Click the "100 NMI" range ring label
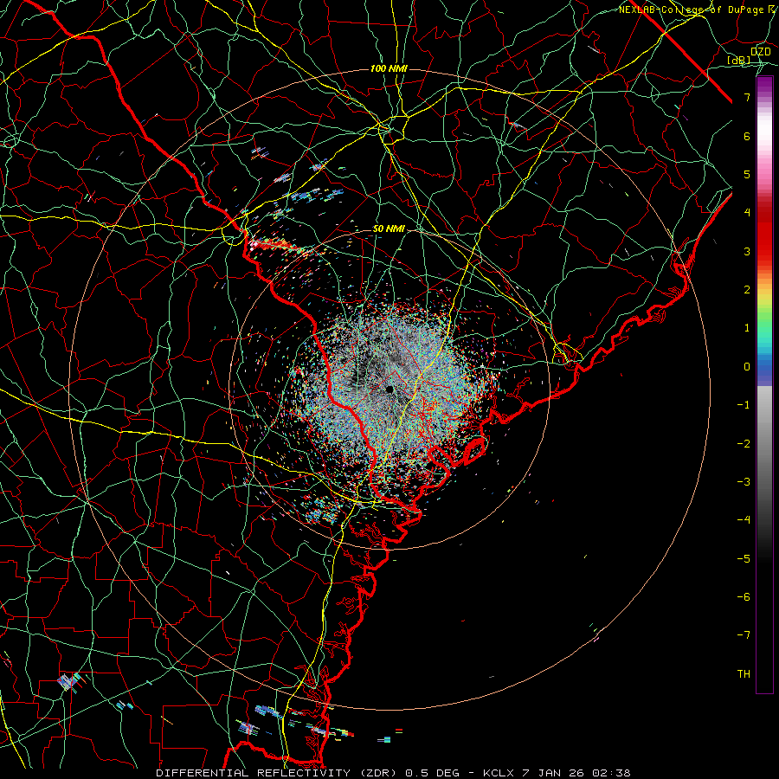 coord(389,68)
